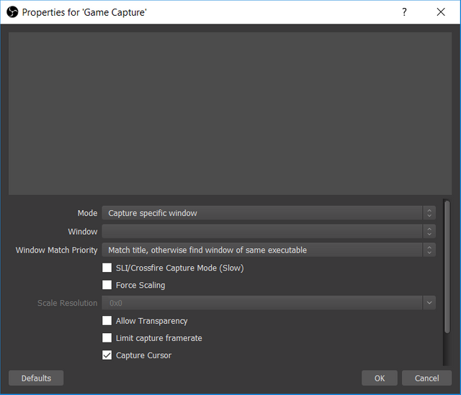
Task: Open the Mode dropdown
Action: 263,213
